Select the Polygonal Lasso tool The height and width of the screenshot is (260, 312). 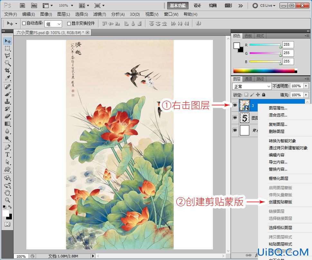(x=8, y=56)
